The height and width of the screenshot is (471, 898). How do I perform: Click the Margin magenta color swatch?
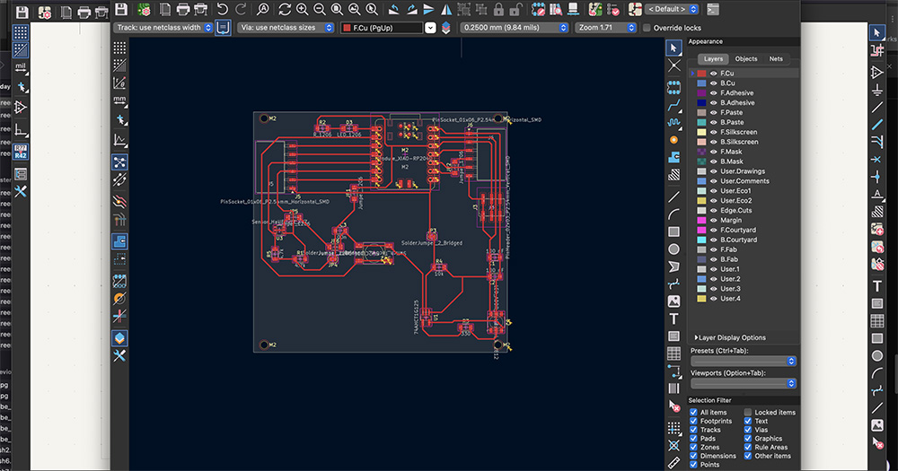pos(701,221)
